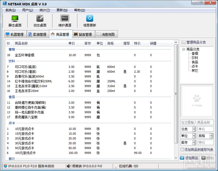This screenshot has width=218, height=171.
Task: Open the 库存 stock dropdown
Action: [194, 142]
